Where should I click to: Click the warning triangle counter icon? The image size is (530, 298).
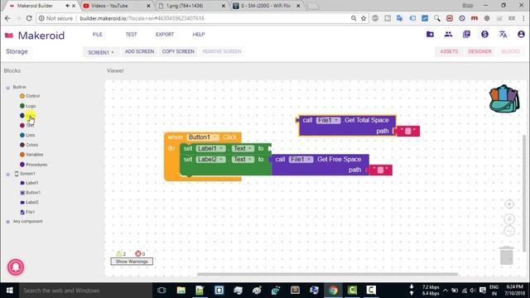(x=118, y=253)
